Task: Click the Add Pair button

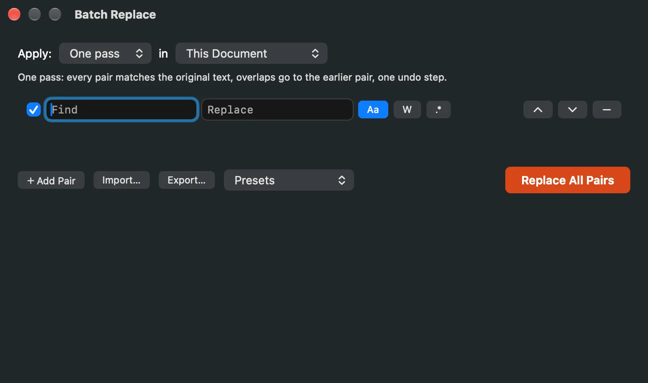Action: pos(51,180)
